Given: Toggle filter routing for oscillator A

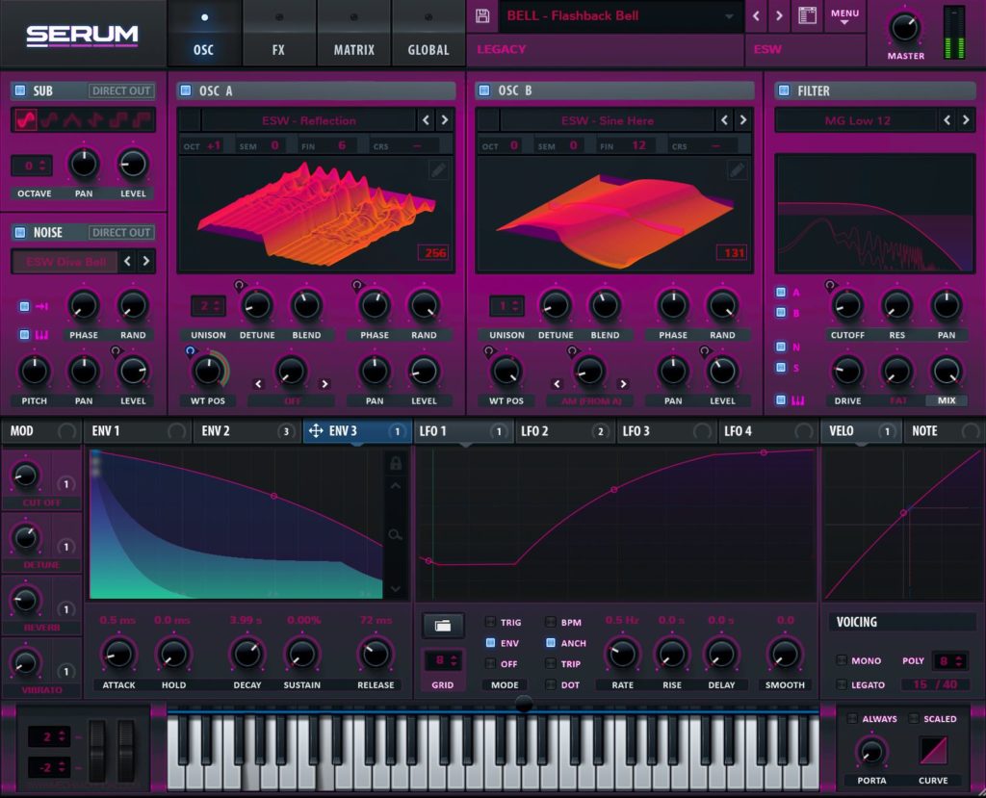Looking at the screenshot, I should 781,292.
